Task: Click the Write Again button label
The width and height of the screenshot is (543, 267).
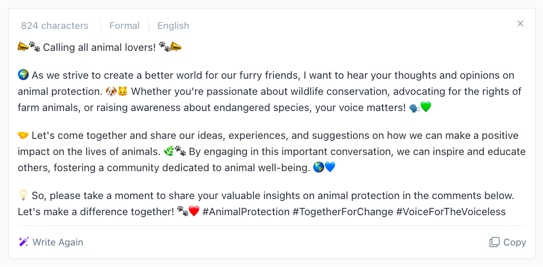Action: (58, 242)
